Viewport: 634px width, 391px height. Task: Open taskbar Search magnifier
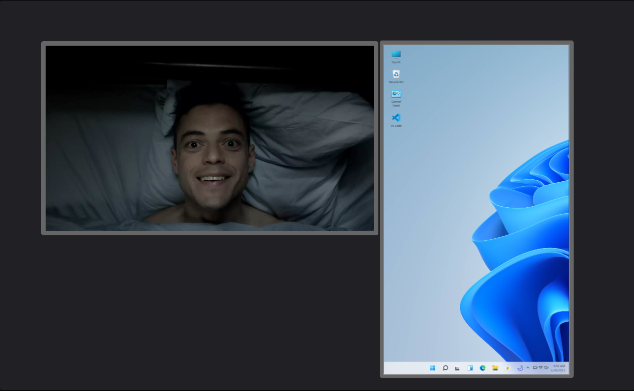click(445, 368)
